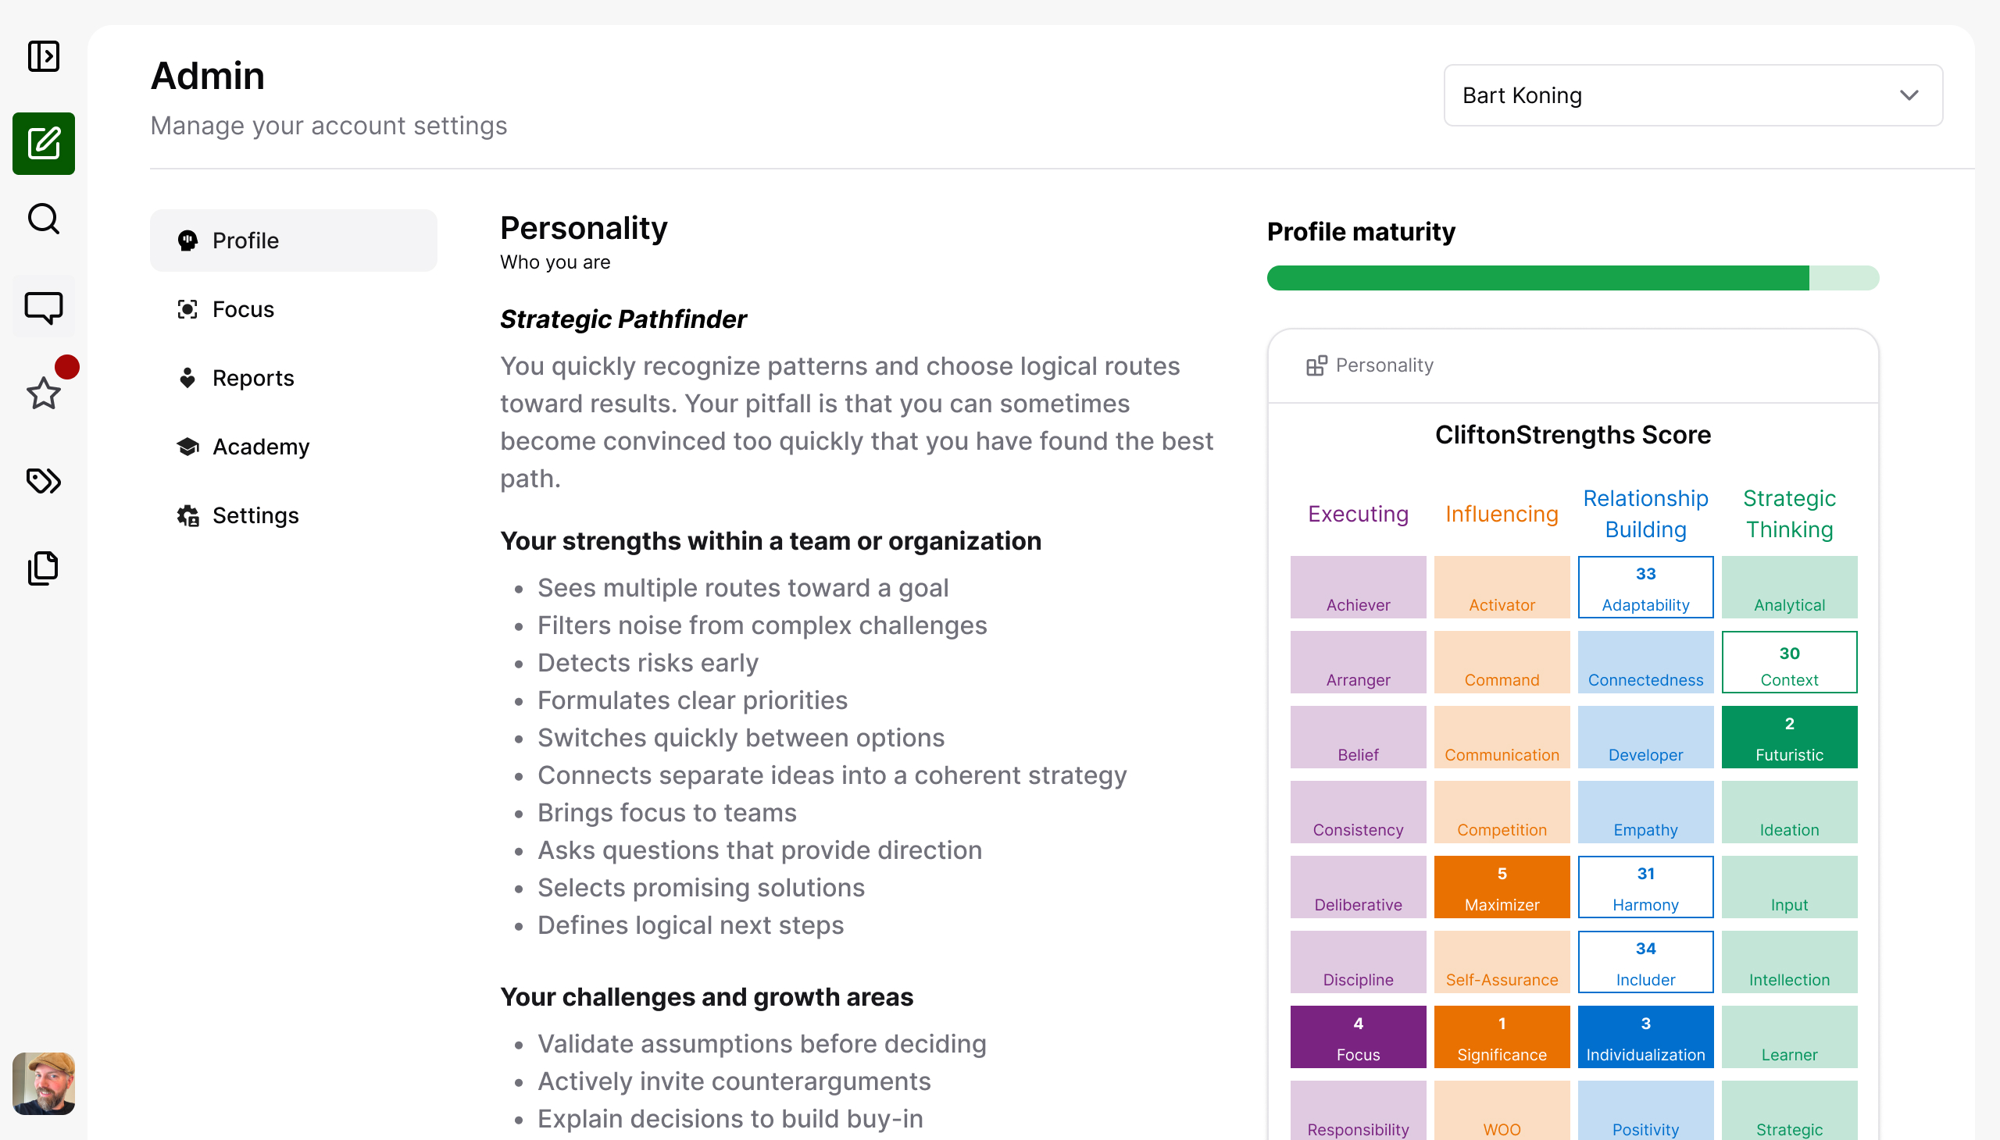
Task: Expand the left sidebar panel
Action: pos(44,56)
